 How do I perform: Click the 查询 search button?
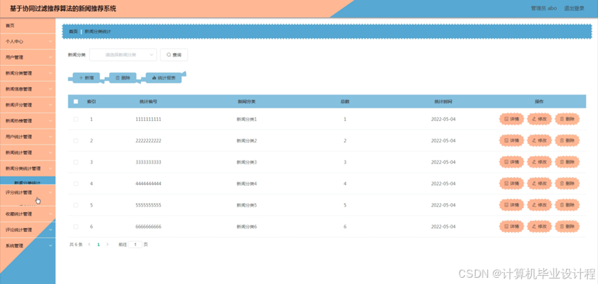click(174, 55)
